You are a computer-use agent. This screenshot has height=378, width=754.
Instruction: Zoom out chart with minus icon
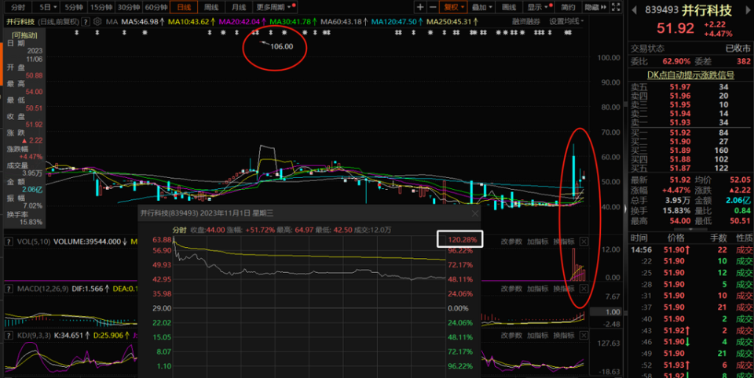point(433,7)
